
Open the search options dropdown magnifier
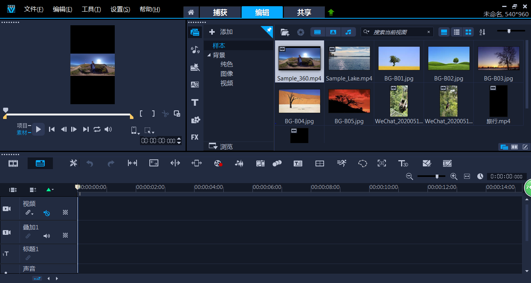[x=366, y=32]
